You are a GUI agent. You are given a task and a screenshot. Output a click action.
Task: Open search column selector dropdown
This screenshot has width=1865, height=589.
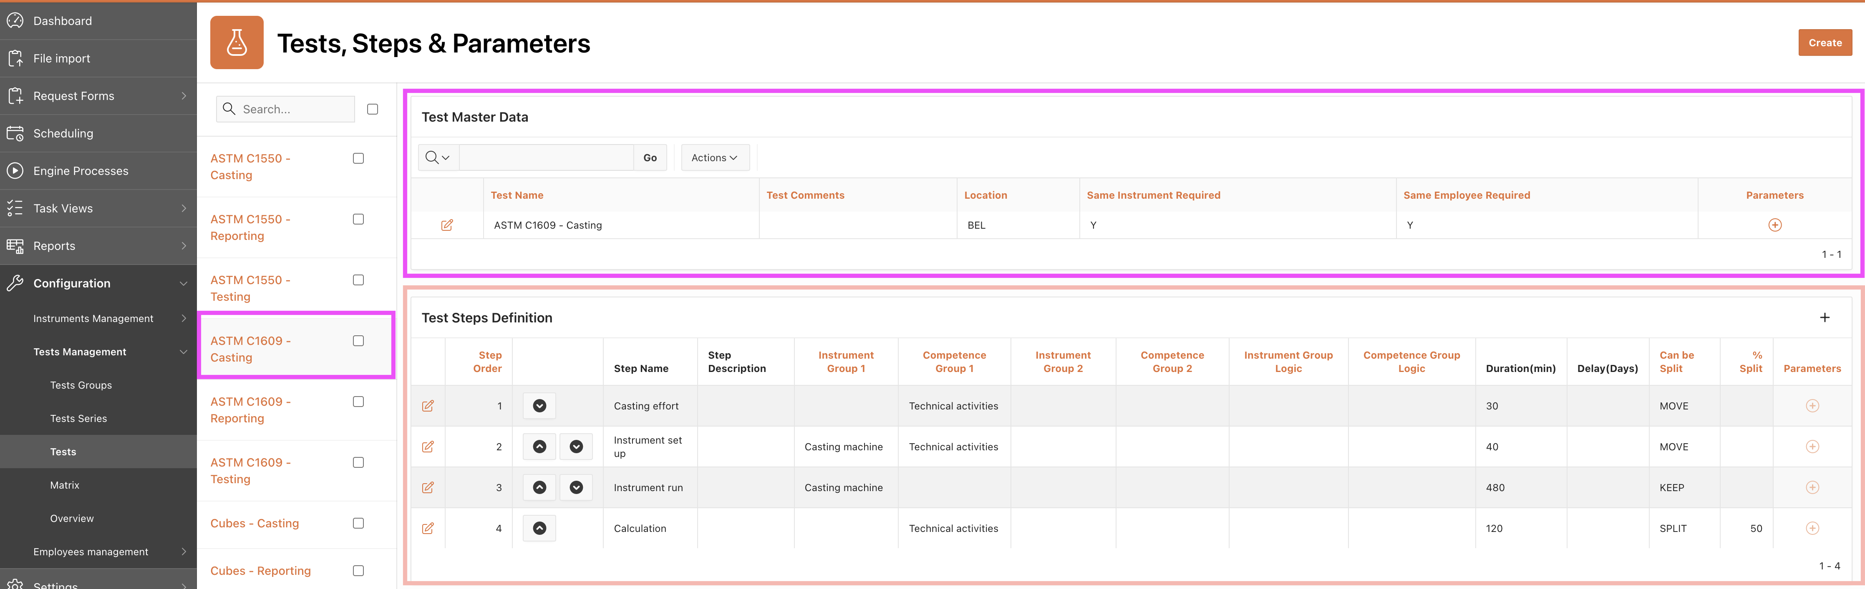point(438,157)
